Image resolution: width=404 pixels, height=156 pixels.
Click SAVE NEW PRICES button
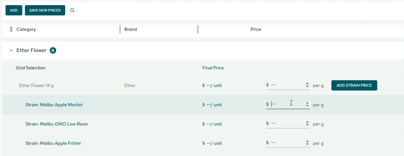coord(45,10)
